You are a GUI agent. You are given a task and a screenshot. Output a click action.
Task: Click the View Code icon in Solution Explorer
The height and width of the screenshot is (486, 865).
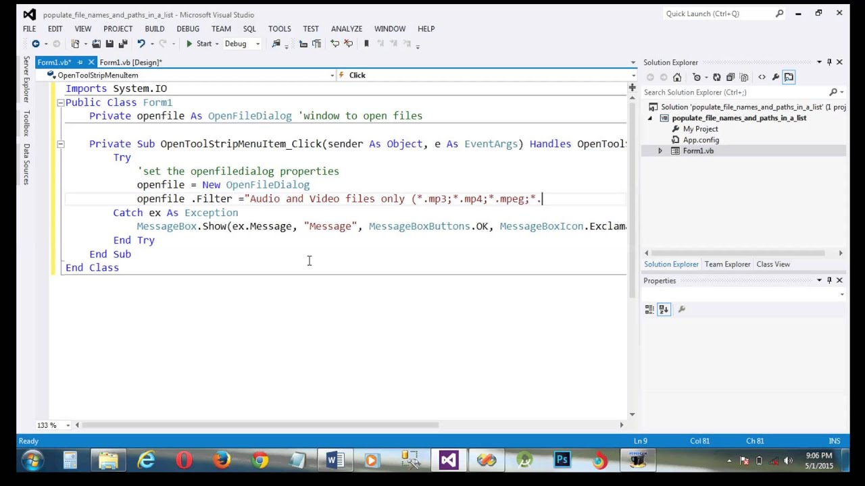762,77
